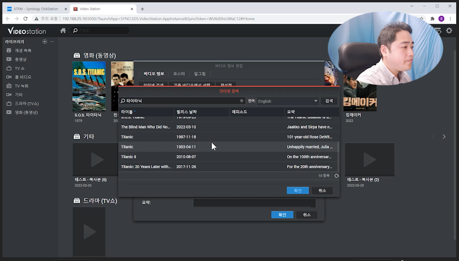Select The Blind Man Who Did No... result
459x261 pixels.
point(228,127)
